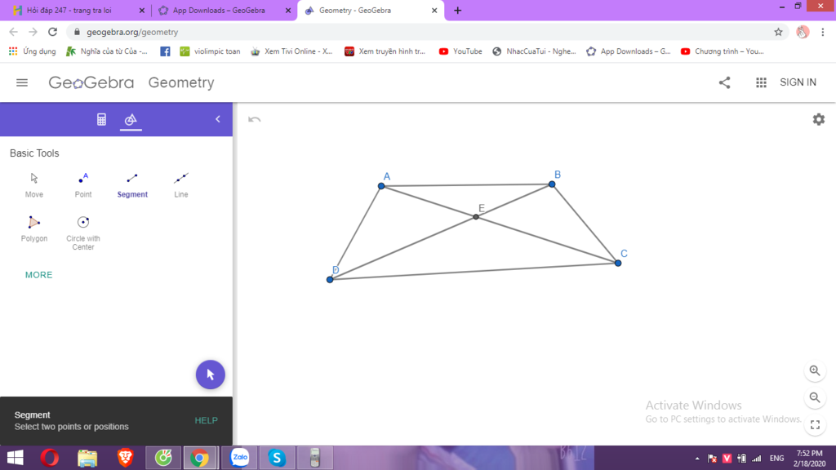Launch Brave browser from taskbar
The width and height of the screenshot is (836, 470).
pos(125,458)
